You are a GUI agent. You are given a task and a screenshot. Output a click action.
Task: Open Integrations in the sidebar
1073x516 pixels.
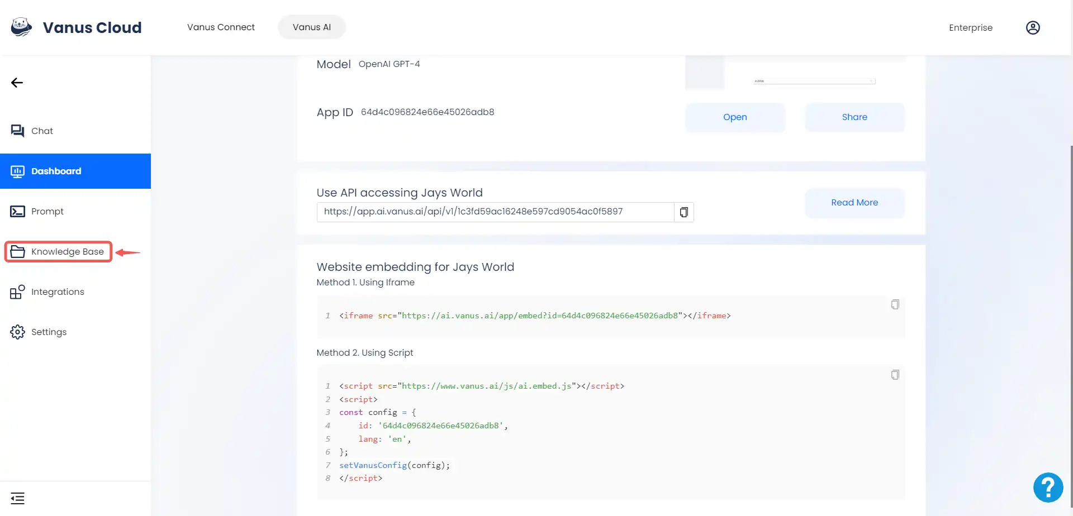pos(75,292)
